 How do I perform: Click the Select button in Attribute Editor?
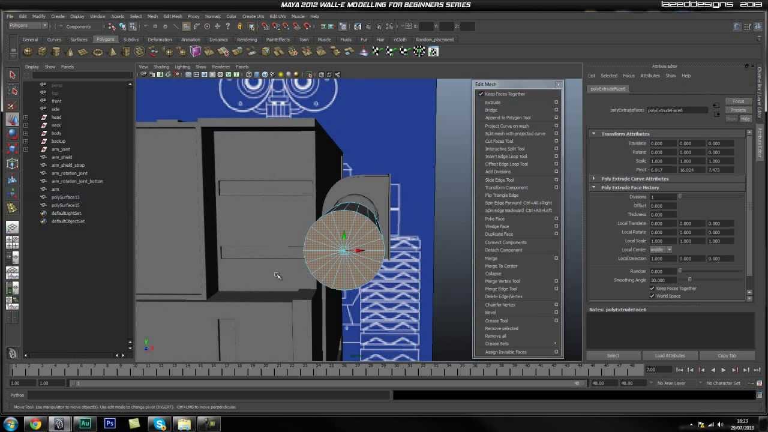[x=613, y=356]
